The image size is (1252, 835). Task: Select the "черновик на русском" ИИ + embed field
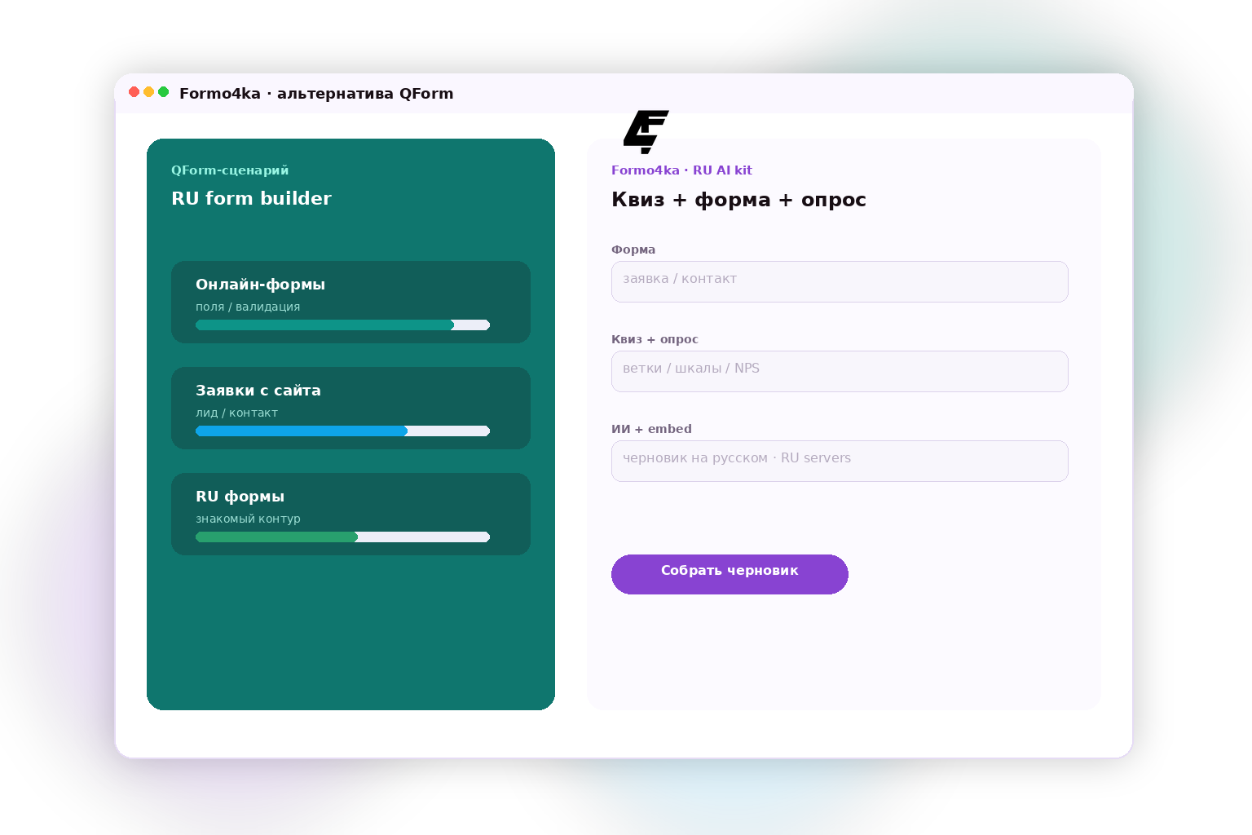click(x=840, y=461)
